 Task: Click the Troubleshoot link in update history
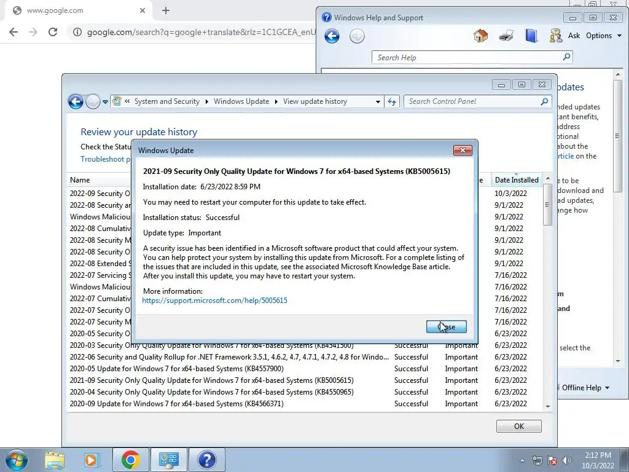coord(106,159)
